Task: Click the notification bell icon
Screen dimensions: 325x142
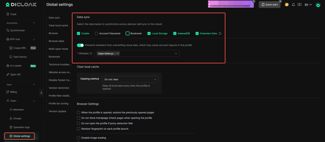Action: 293,5
